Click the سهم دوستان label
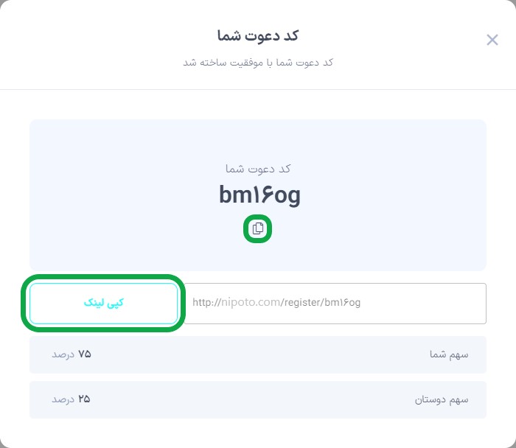The image size is (516, 448). tap(442, 399)
